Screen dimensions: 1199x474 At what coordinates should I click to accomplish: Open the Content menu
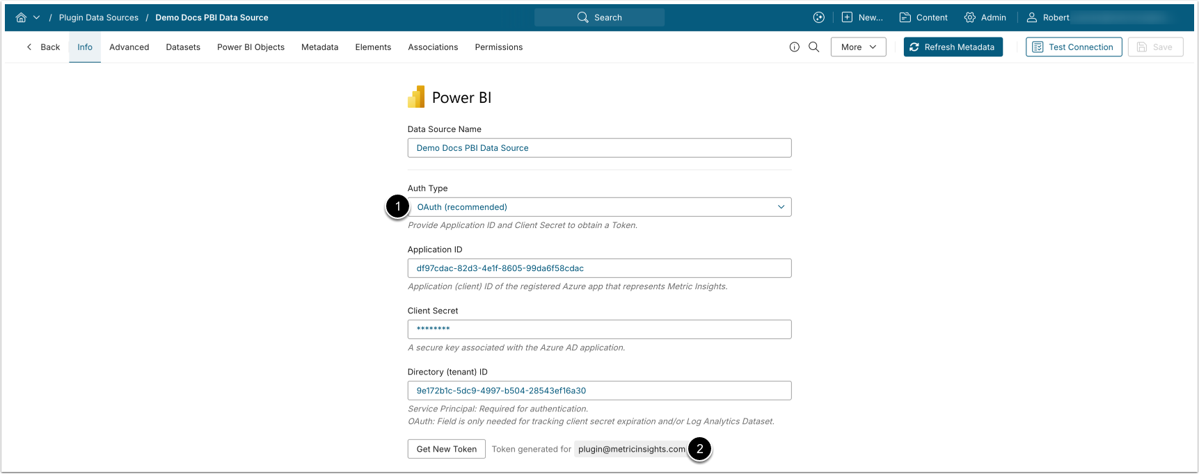923,17
